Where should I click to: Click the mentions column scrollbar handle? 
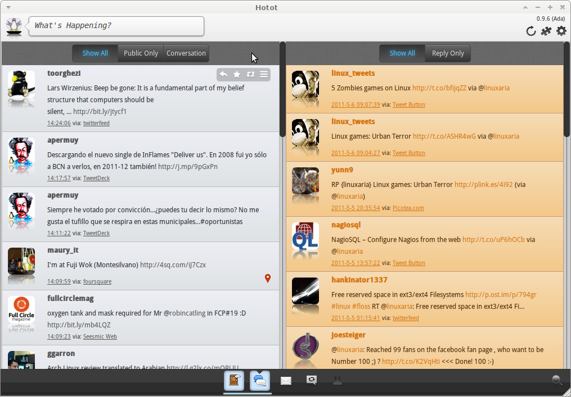point(567,89)
